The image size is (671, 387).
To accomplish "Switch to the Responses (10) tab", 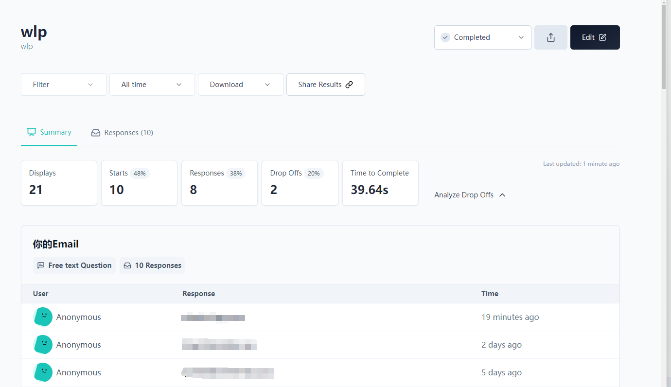I will tap(123, 133).
